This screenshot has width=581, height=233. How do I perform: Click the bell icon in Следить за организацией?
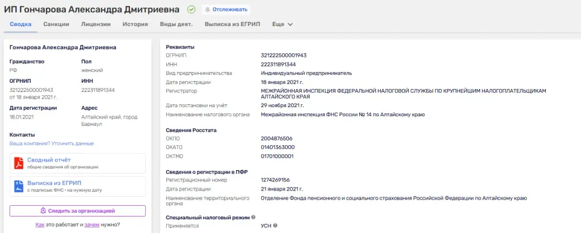click(43, 211)
